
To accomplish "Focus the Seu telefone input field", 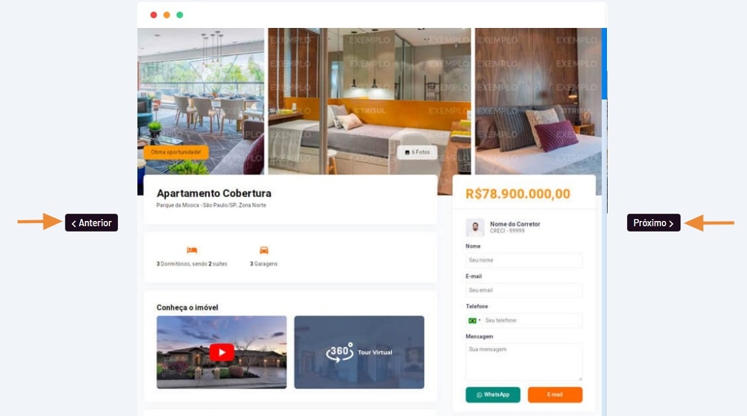I will click(533, 320).
